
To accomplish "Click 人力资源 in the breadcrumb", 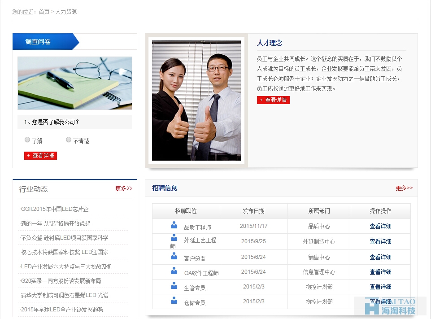I will (x=66, y=12).
